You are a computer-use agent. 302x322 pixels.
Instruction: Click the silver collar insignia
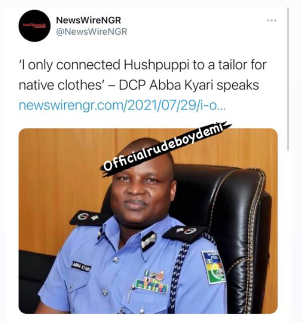tap(149, 241)
